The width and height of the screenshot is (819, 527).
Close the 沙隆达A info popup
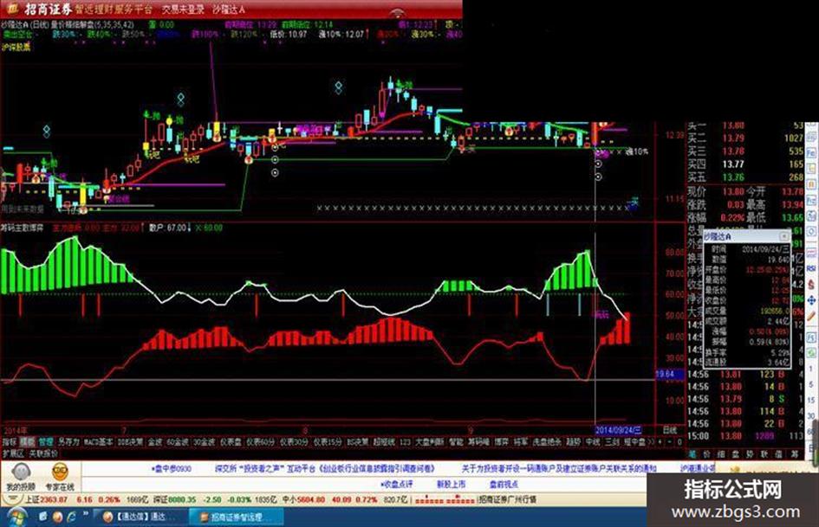point(784,236)
